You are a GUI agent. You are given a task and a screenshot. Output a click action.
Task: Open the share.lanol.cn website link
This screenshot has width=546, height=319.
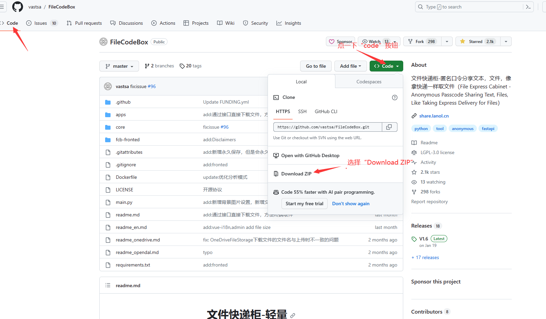(x=434, y=116)
